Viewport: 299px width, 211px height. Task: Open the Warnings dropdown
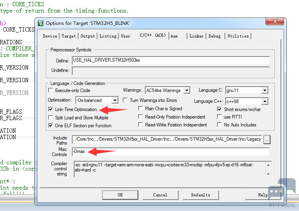click(187, 90)
